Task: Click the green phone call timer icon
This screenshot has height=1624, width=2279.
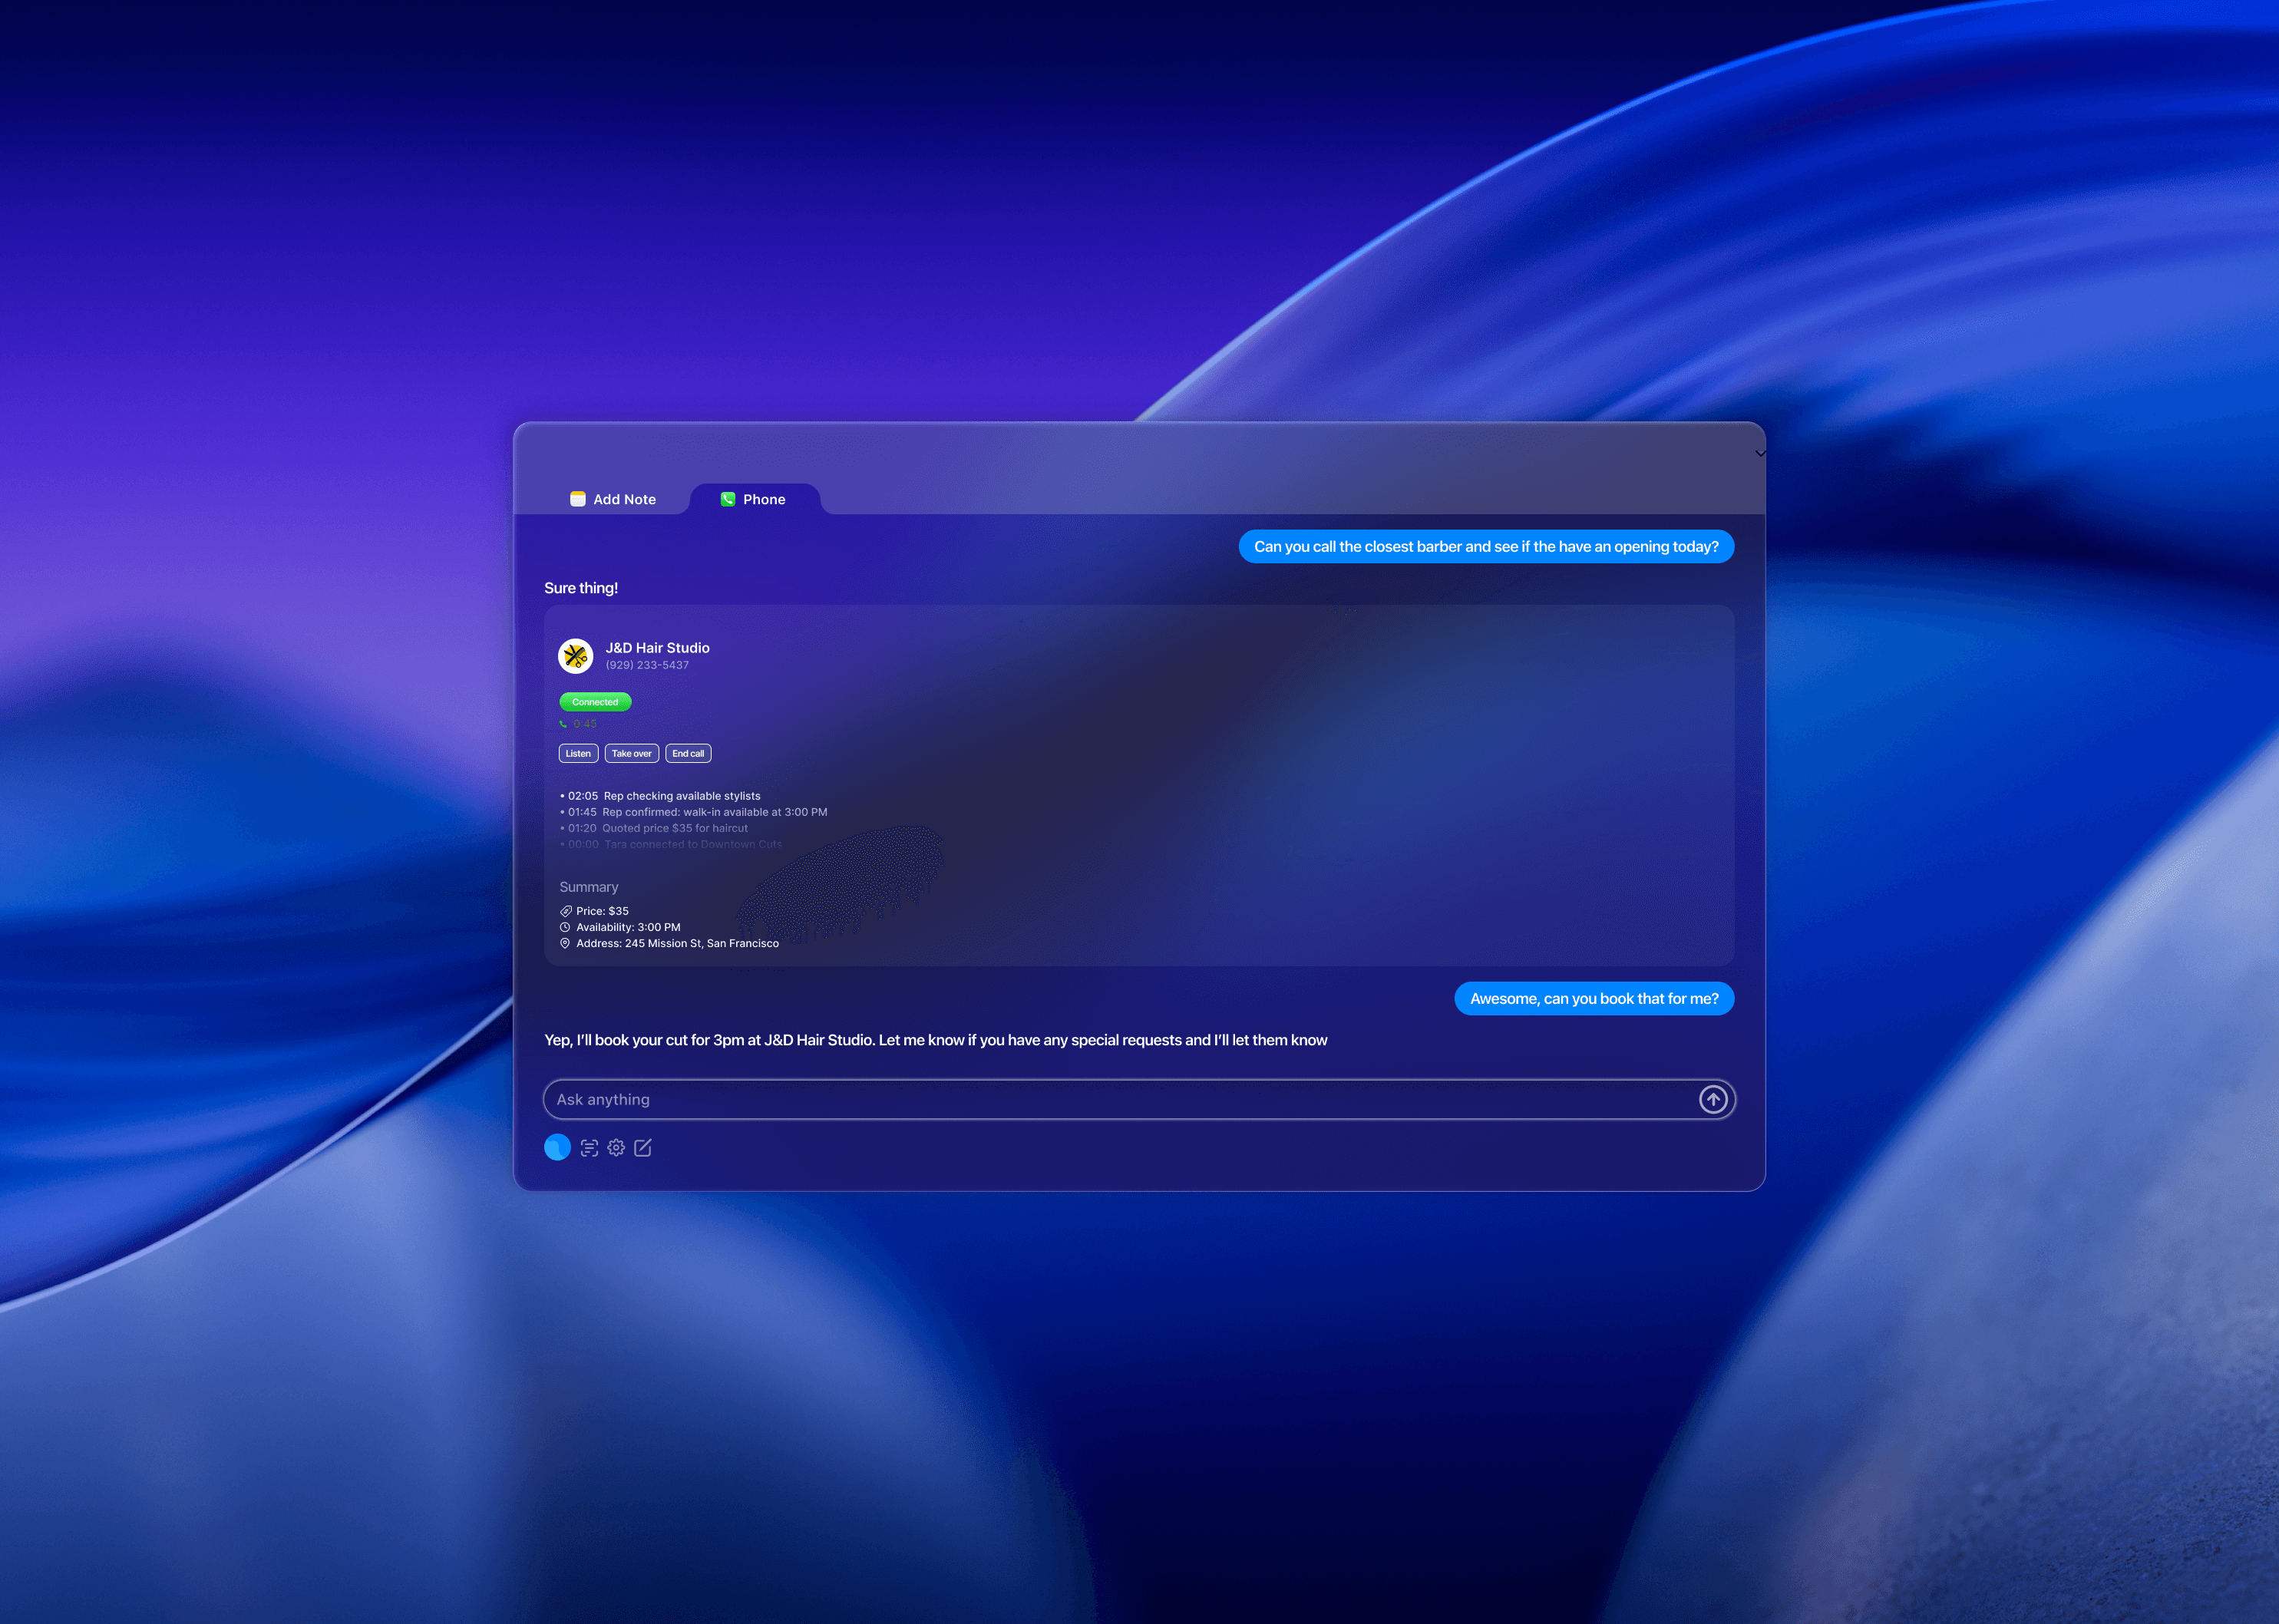Action: click(x=563, y=724)
